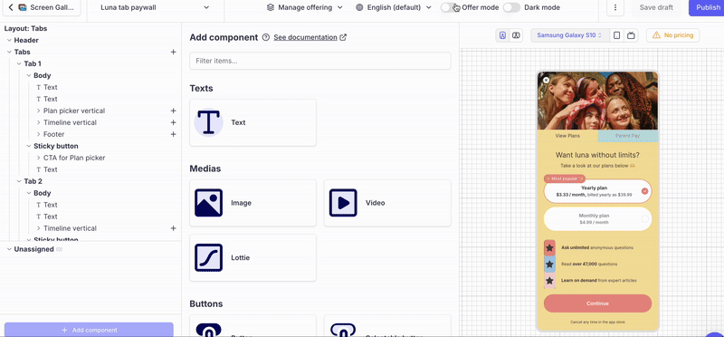
Task: Click plus next to Plan picker vertical
Action: (173, 111)
